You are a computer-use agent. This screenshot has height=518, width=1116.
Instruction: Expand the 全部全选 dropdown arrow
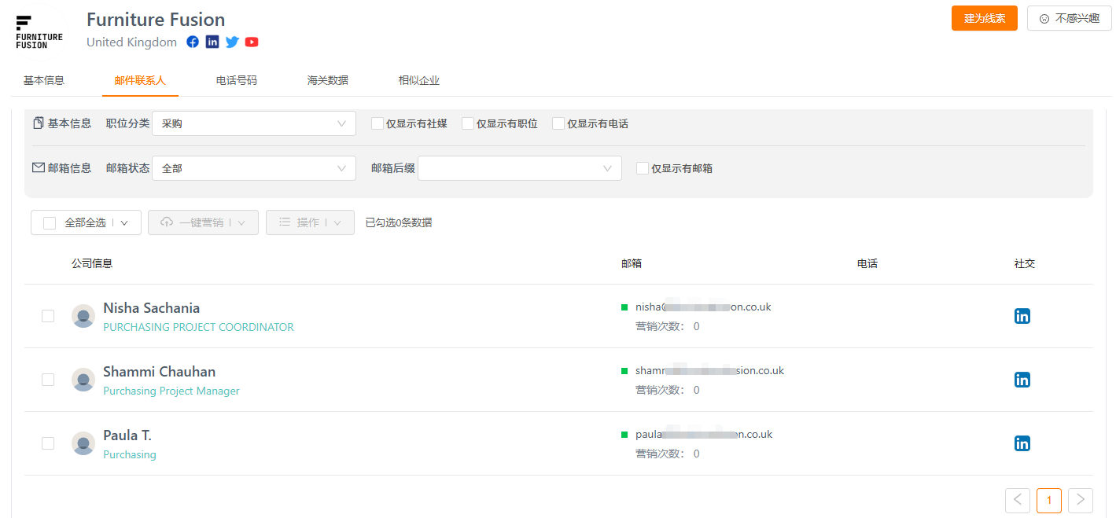(x=124, y=223)
